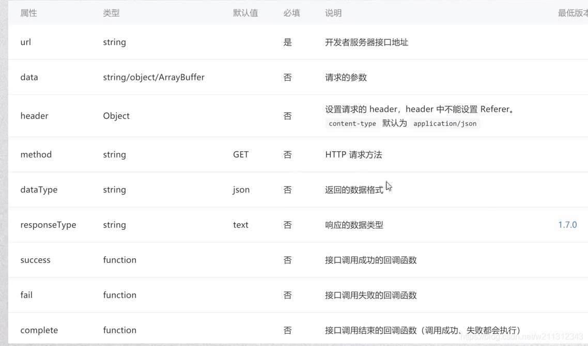Click the complete property name
588x346 pixels.
(39, 330)
